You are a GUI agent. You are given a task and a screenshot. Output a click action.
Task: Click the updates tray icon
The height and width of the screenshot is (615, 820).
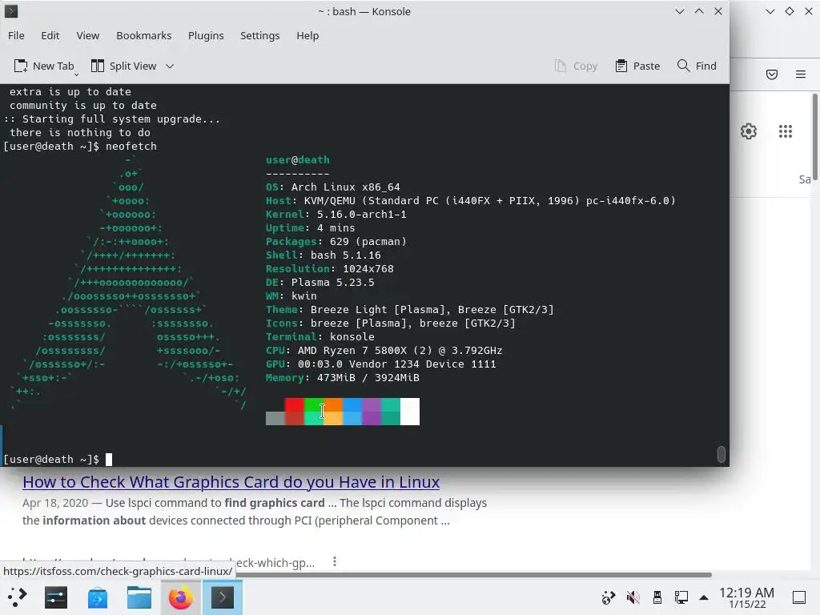point(609,597)
